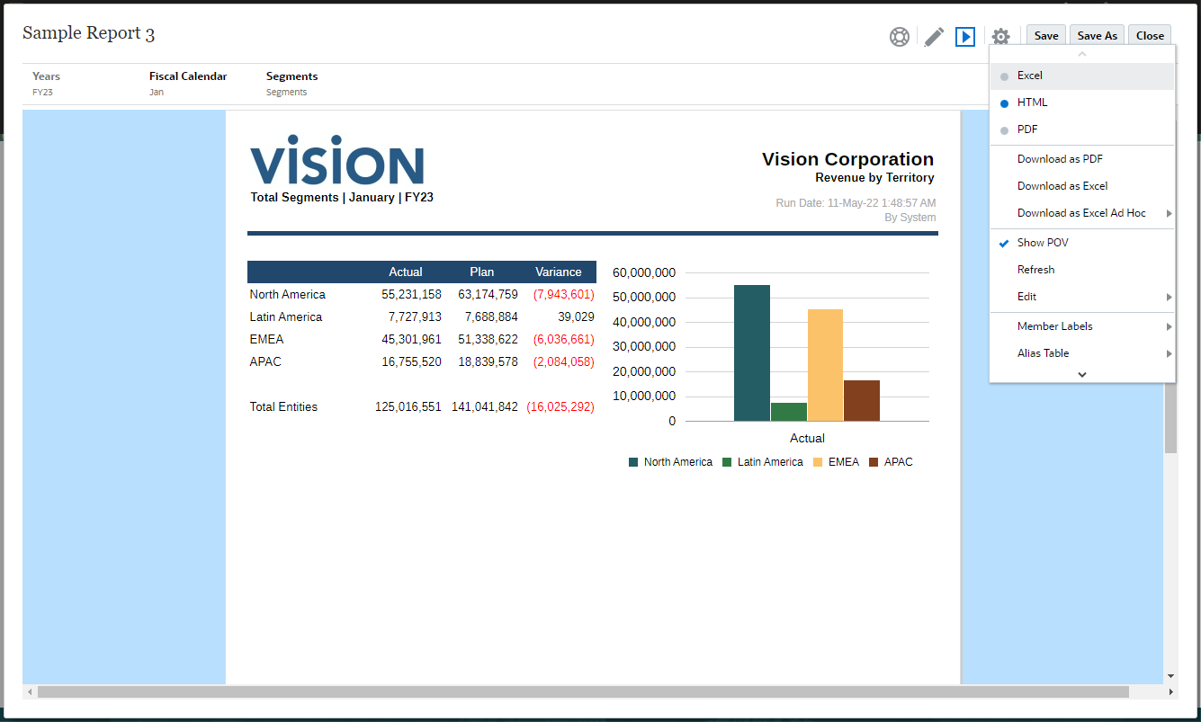
Task: Click the Save button in the toolbar
Action: point(1045,35)
